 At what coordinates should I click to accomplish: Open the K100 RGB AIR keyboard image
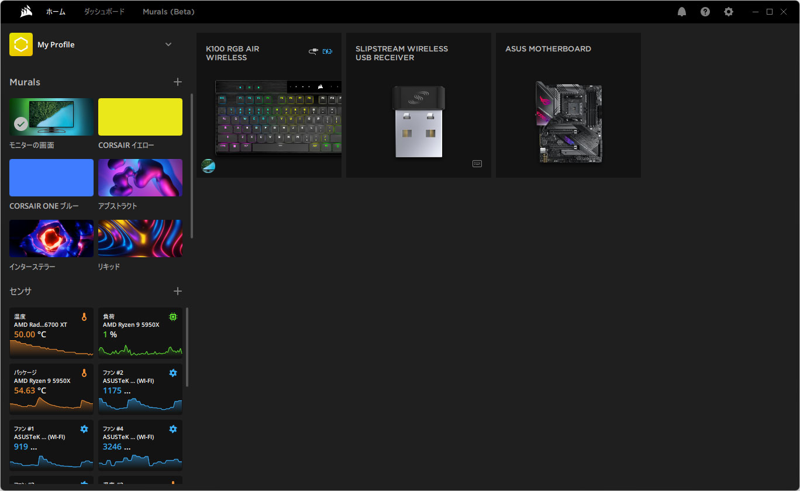(278, 118)
